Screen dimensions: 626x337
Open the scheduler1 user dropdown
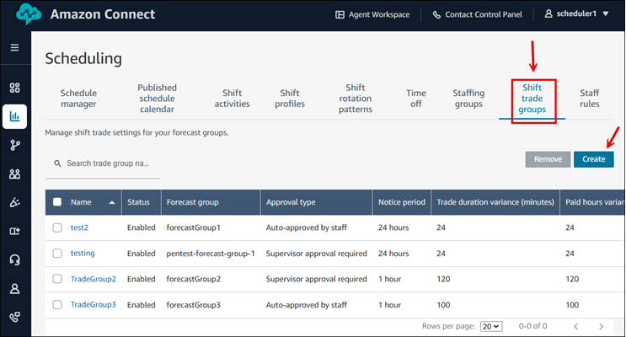pos(576,14)
